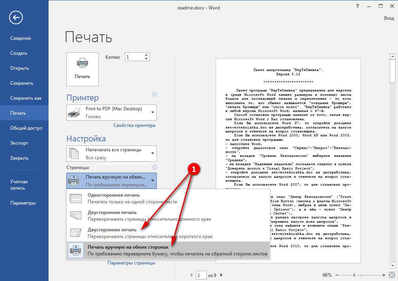Viewport: 398px width, 281px height.
Task: Open Учетная запись in sidebar
Action: tap(24, 185)
